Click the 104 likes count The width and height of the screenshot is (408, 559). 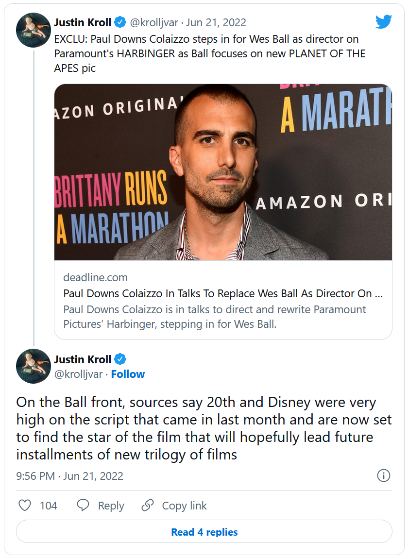tap(48, 506)
